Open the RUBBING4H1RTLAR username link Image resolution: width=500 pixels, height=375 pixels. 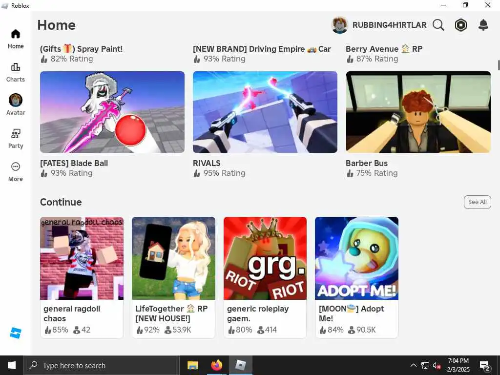(389, 25)
